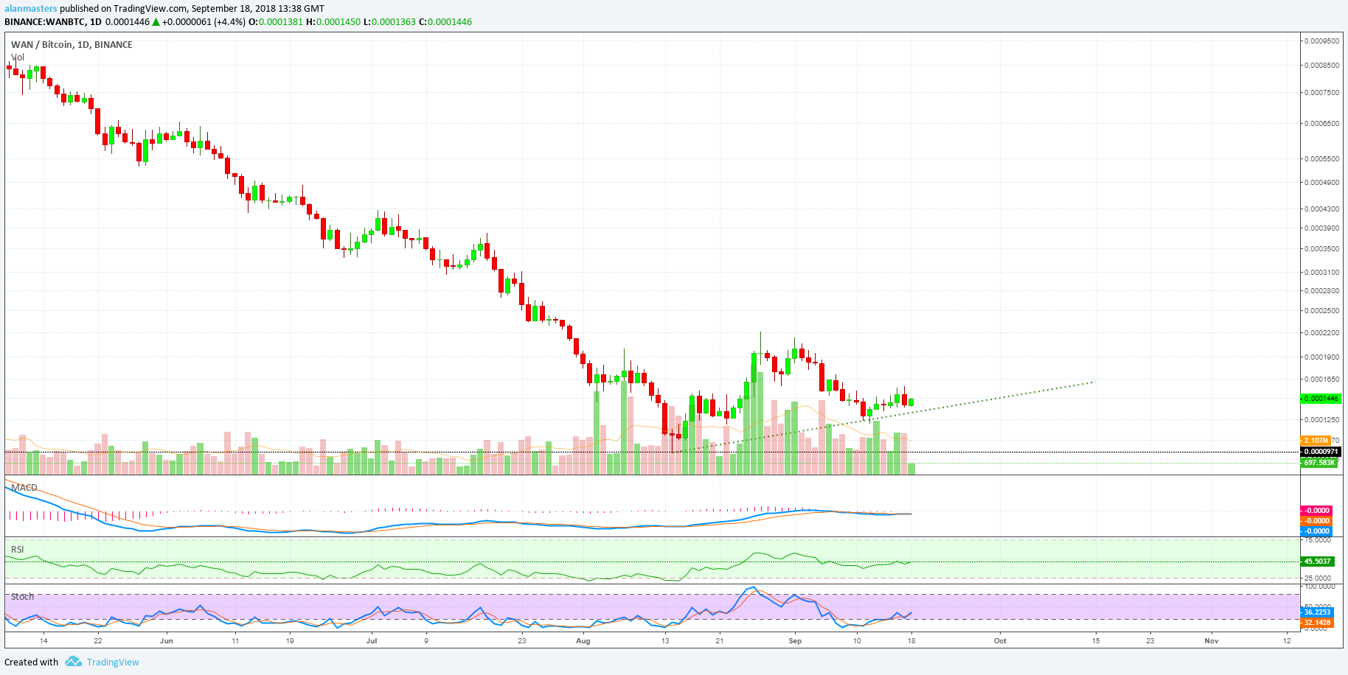Click the Stoch 100.0000 level label

1321,587
